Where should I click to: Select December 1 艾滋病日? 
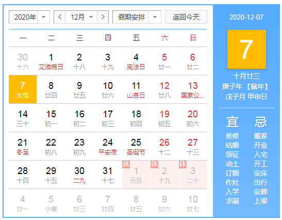coord(51,61)
